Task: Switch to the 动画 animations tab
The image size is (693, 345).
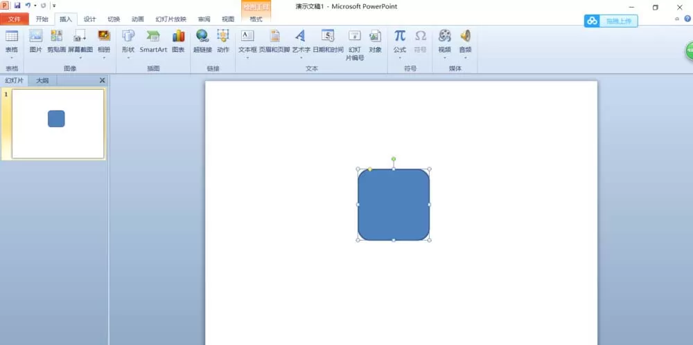Action: click(x=137, y=19)
